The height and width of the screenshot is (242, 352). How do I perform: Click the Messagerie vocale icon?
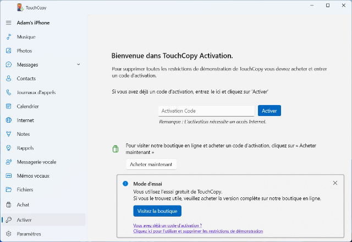pos(9,162)
